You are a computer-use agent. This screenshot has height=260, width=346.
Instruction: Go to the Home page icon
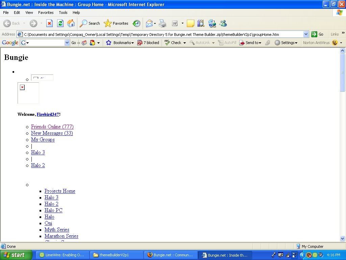(71, 23)
